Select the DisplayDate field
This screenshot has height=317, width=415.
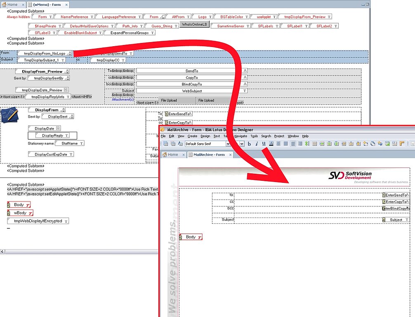click(45, 128)
